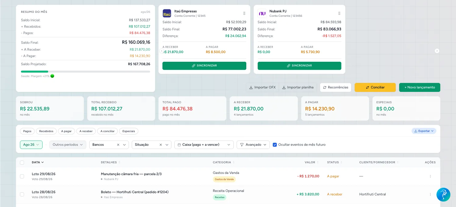The image size is (456, 207).
Task: Filter by Recebidos chip
Action: pos(46,131)
